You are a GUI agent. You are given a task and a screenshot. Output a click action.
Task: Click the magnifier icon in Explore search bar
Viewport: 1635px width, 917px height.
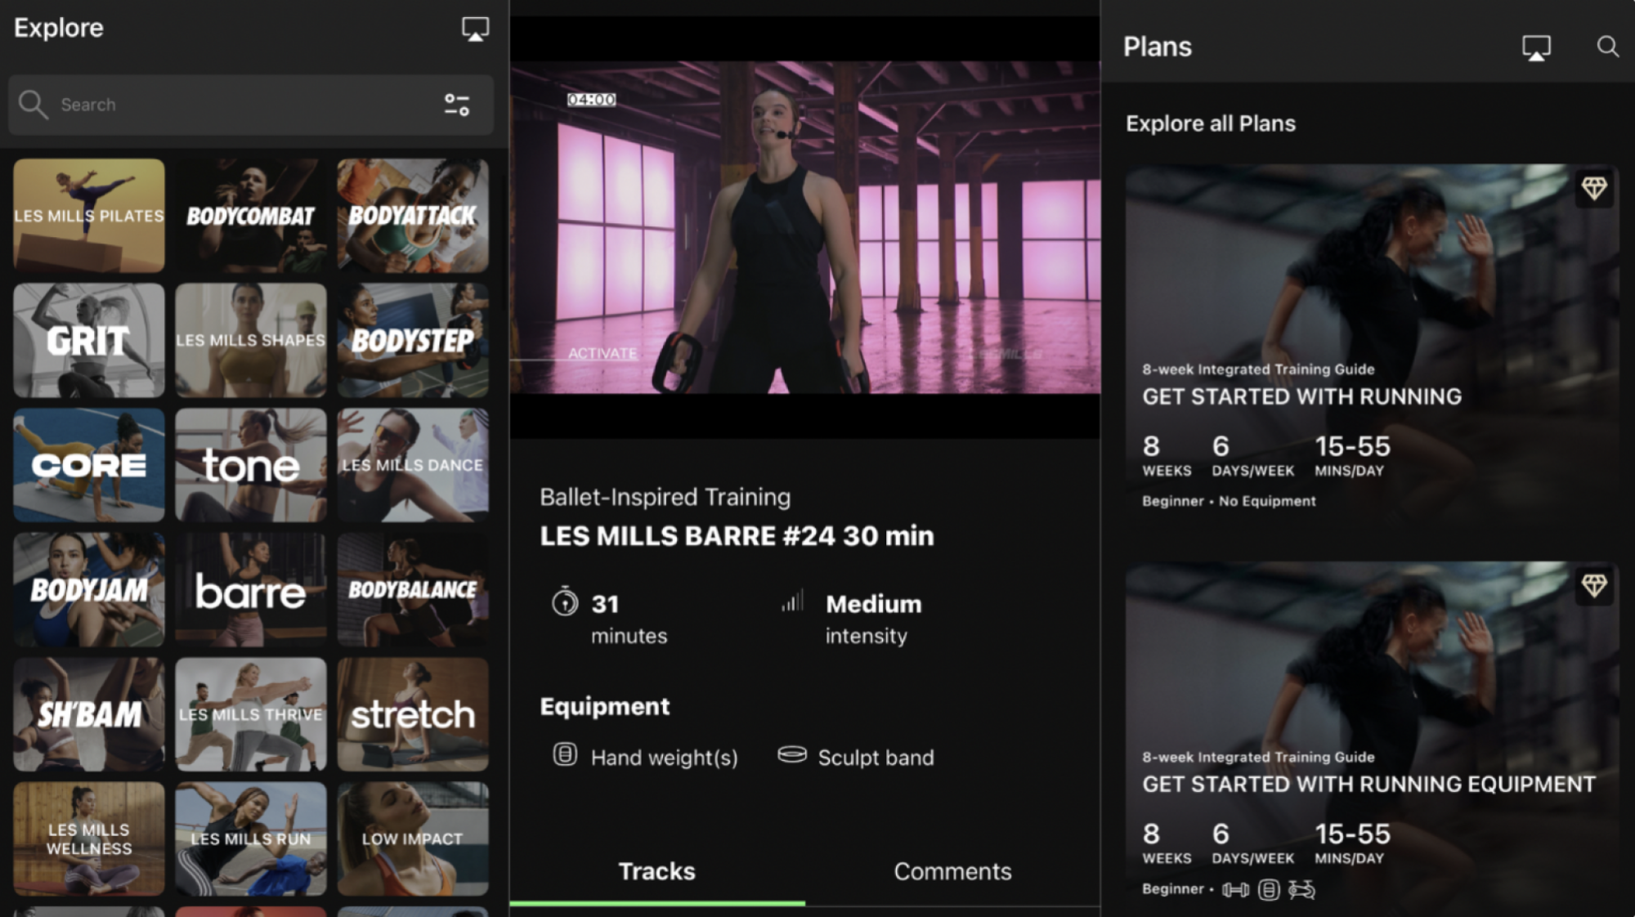point(34,105)
